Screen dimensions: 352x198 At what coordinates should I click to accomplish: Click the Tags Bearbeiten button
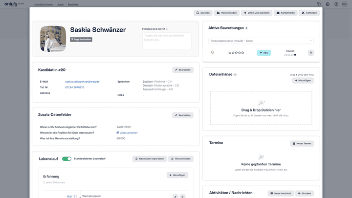[81, 39]
